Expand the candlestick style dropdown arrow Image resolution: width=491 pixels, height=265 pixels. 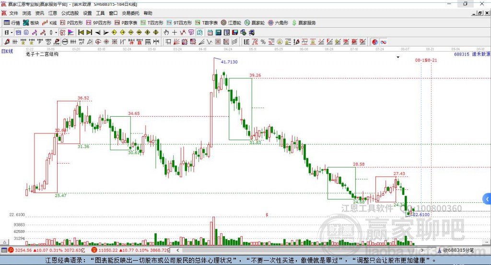point(56,33)
